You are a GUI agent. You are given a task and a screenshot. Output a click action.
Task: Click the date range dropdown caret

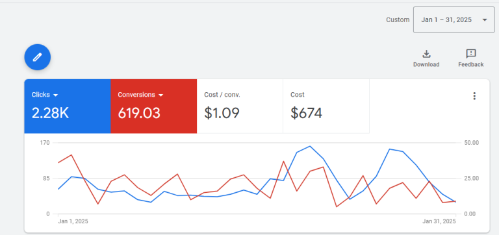485,20
